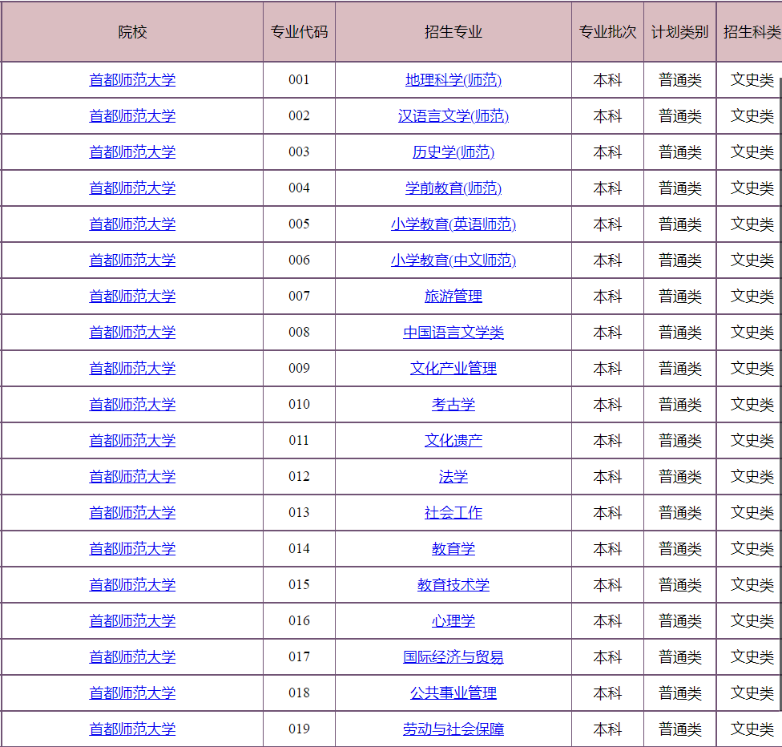The height and width of the screenshot is (747, 782).
Task: Open the 学前教育(师范) link
Action: [453, 188]
